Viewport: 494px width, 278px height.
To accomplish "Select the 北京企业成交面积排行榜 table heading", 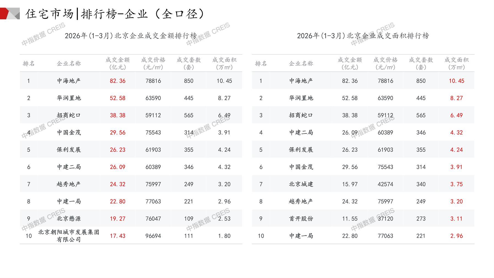I will click(363, 36).
